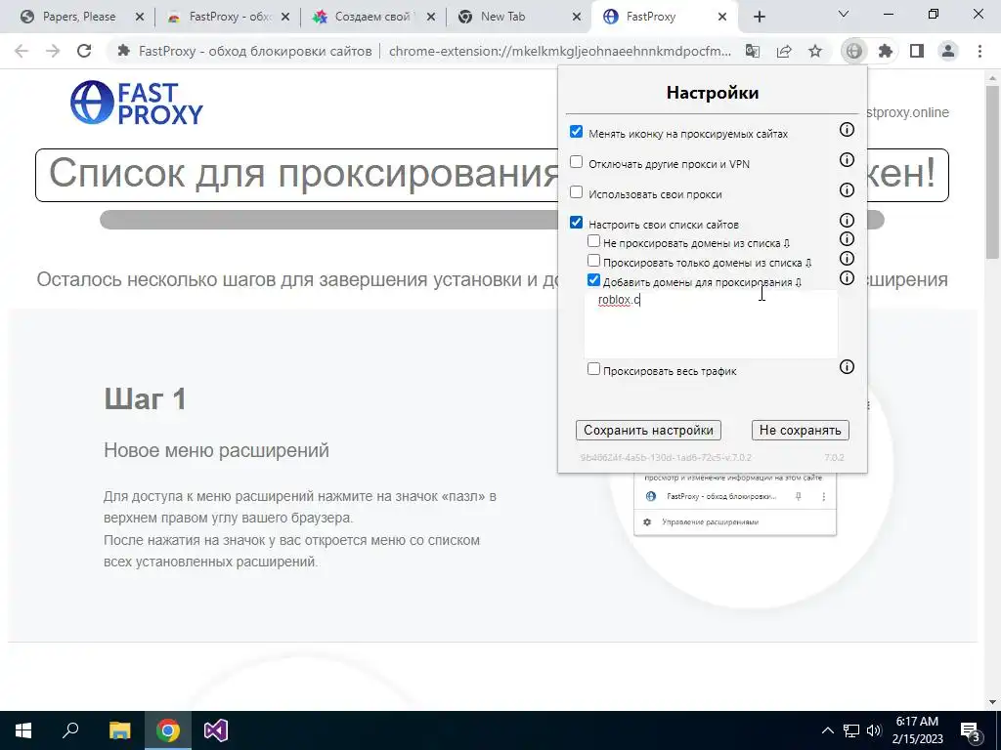The width and height of the screenshot is (1001, 750).
Task: Enable 'Отключать другие прокси и VPN'
Action: tap(576, 162)
